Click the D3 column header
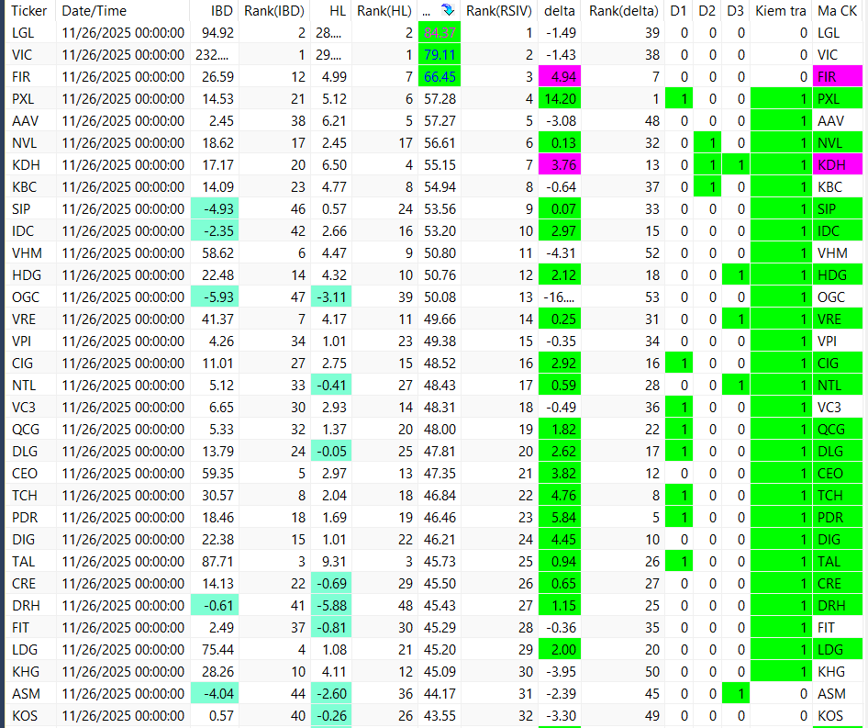Image resolution: width=868 pixels, height=728 pixels. (x=735, y=10)
